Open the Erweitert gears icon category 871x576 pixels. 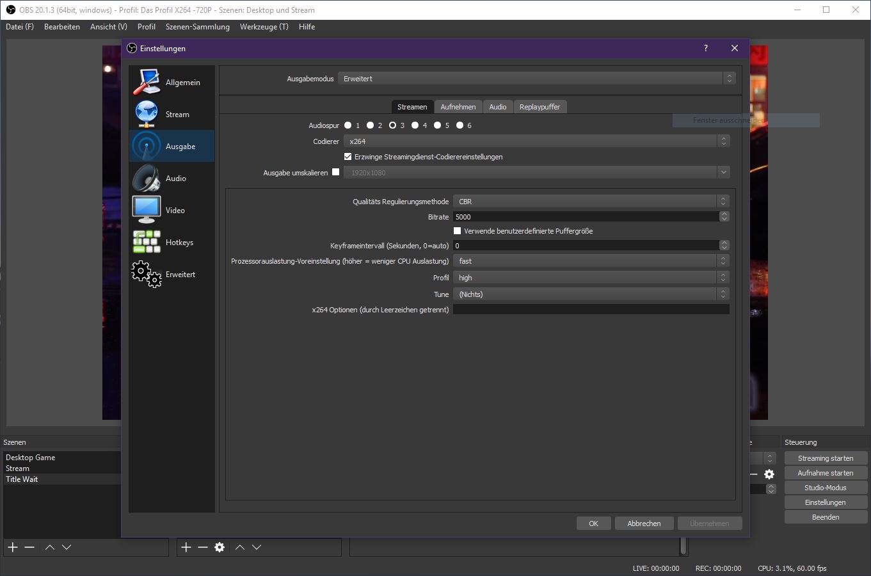pos(147,274)
